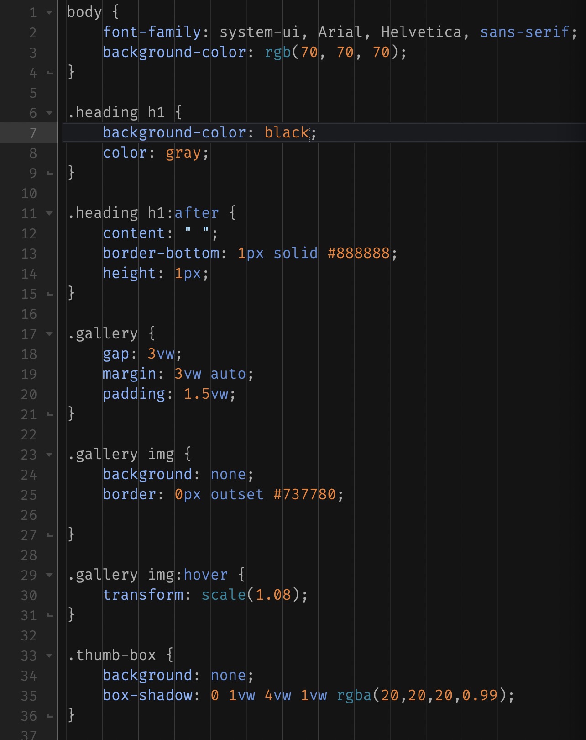
Task: Fold the .heading h1 block on line 6
Action: tap(49, 113)
